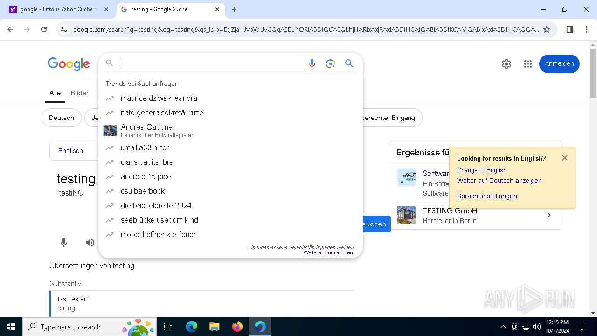View site information icon in address bar
Image resolution: width=597 pixels, height=336 pixels.
64,29
